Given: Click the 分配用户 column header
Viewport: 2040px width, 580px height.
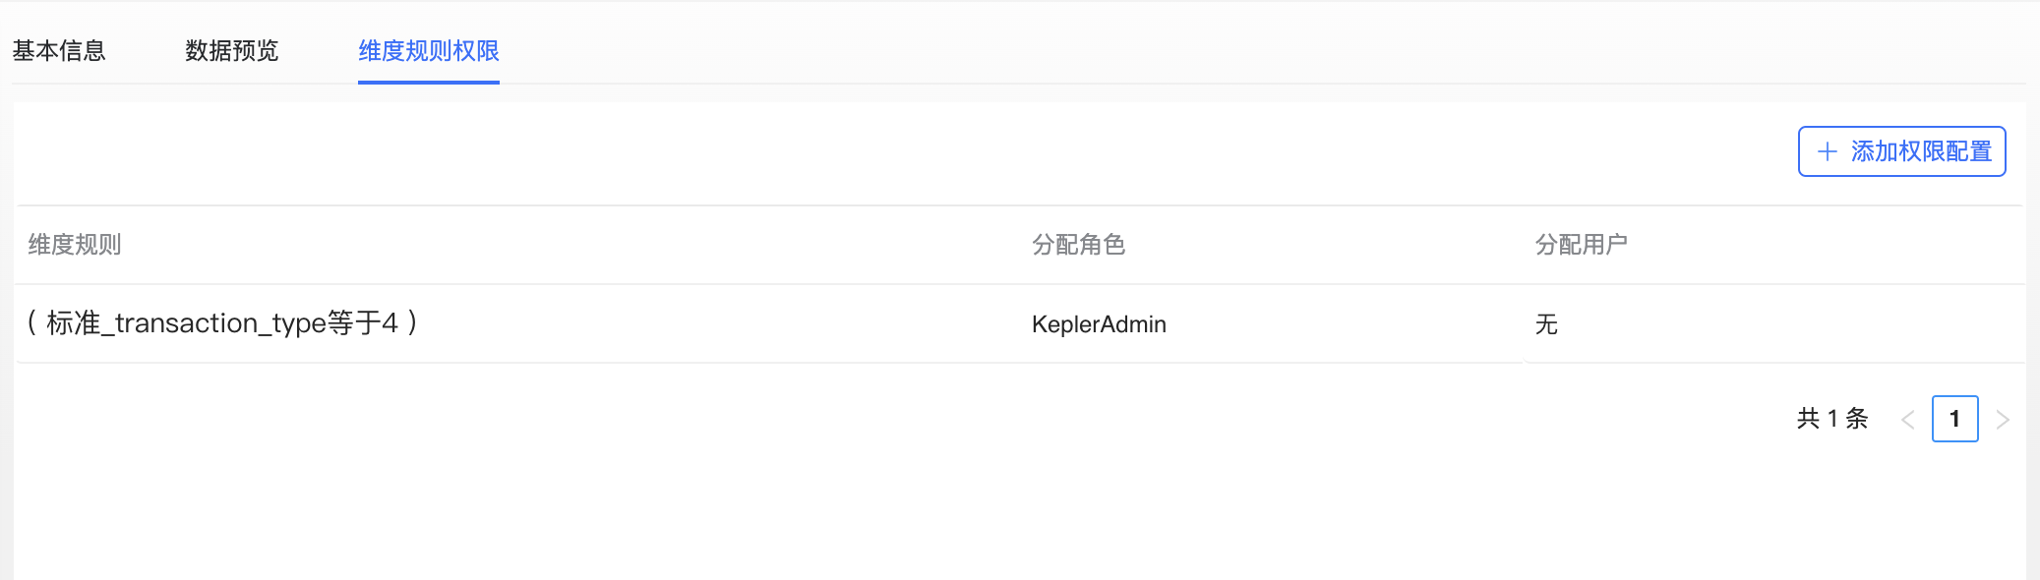Looking at the screenshot, I should (1582, 245).
